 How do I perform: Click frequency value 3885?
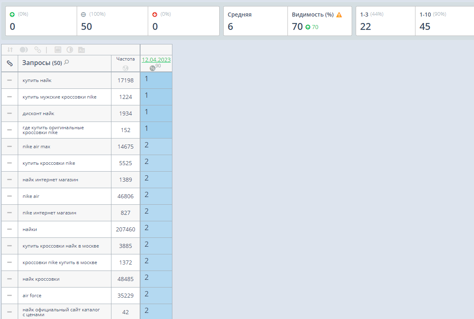(126, 246)
